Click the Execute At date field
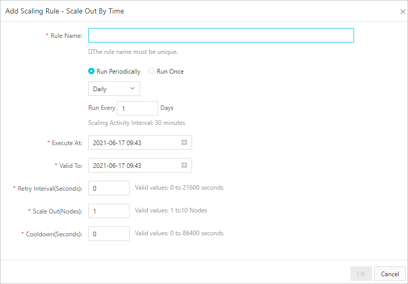 click(135, 143)
